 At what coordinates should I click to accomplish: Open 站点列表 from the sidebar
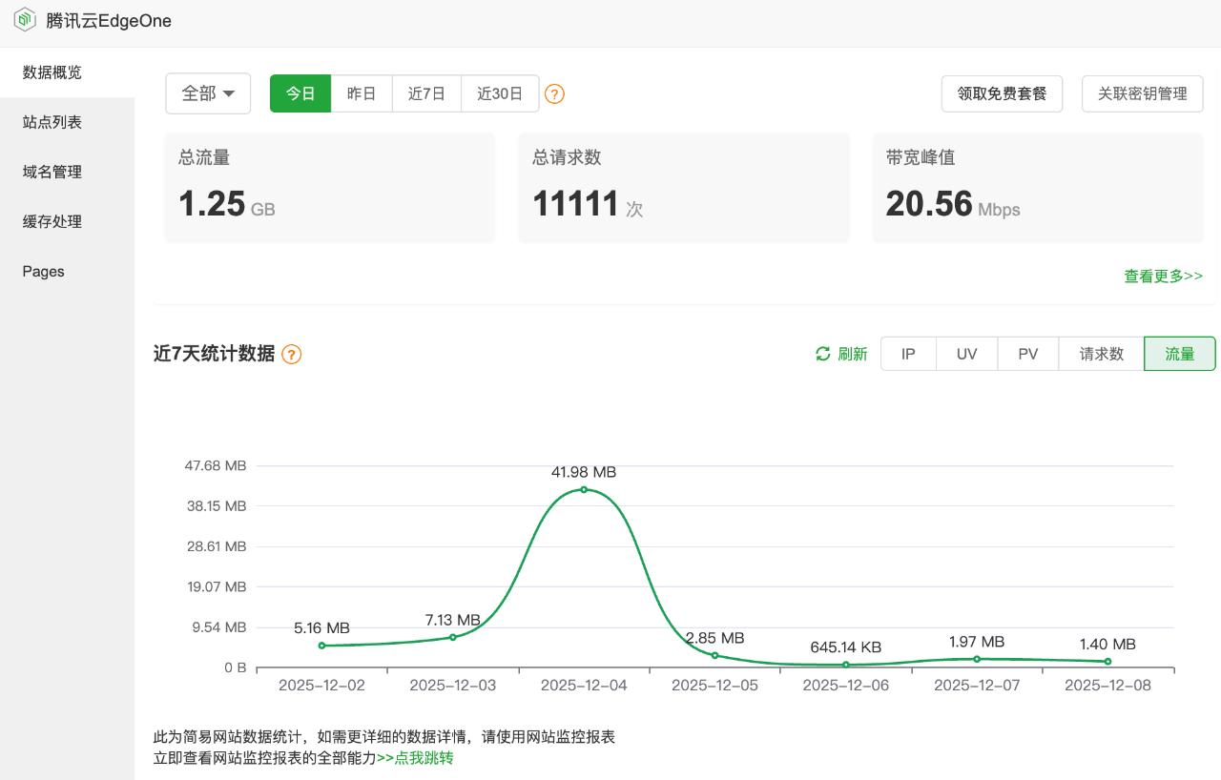51,121
